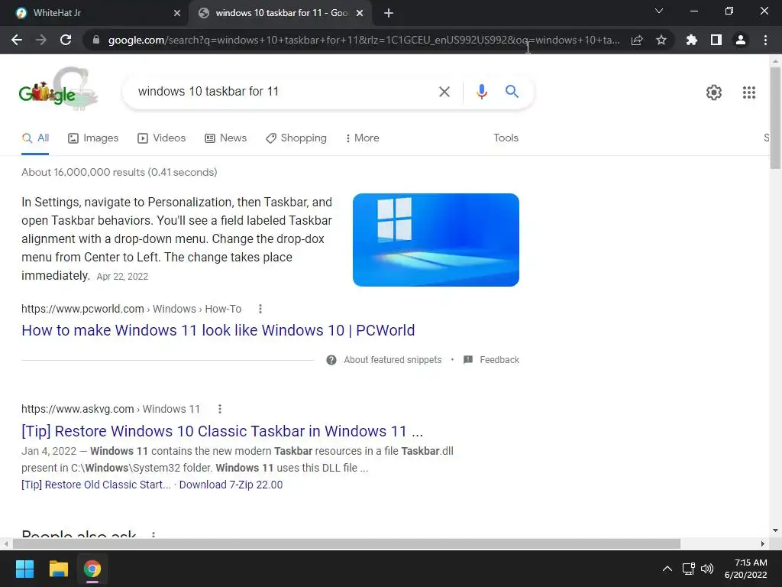Start voice search with microphone
Image resolution: width=782 pixels, height=587 pixels.
click(x=482, y=92)
